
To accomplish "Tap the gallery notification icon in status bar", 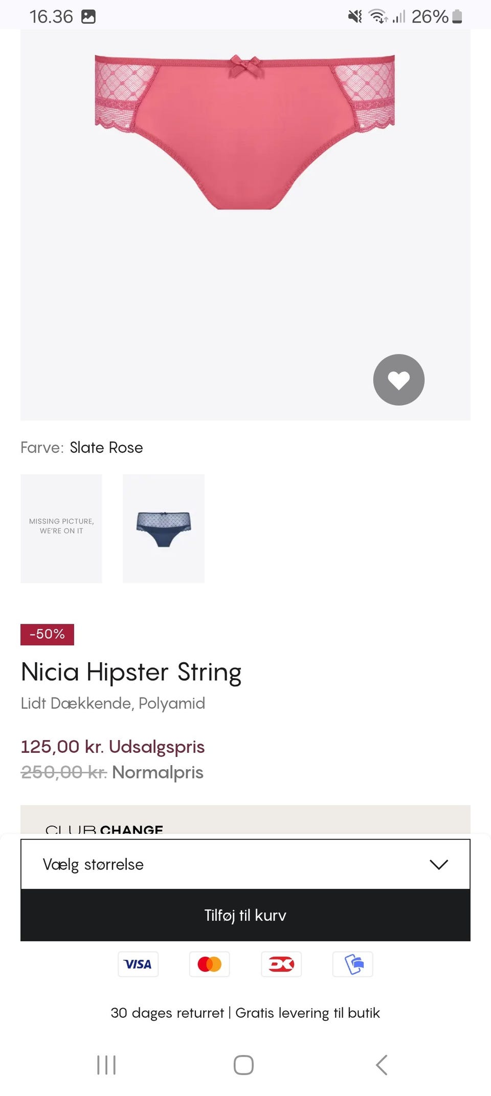I will pyautogui.click(x=88, y=16).
